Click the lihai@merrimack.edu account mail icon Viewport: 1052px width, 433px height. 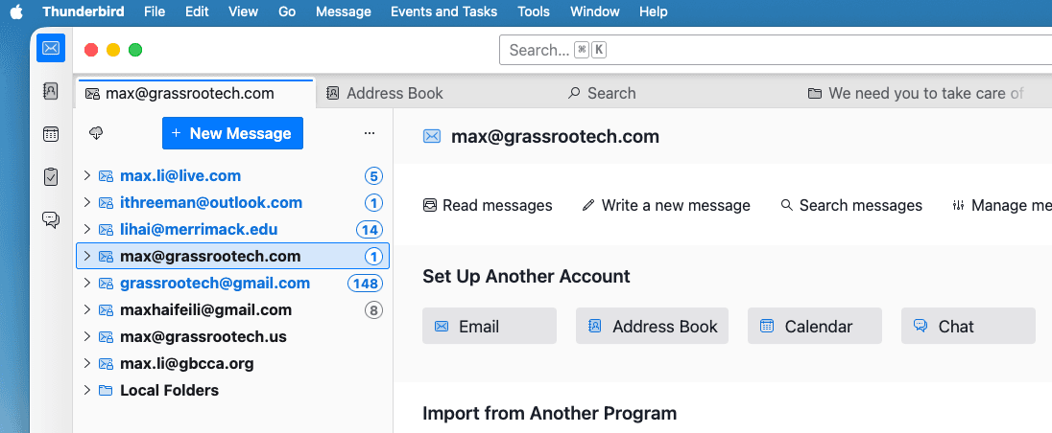106,230
